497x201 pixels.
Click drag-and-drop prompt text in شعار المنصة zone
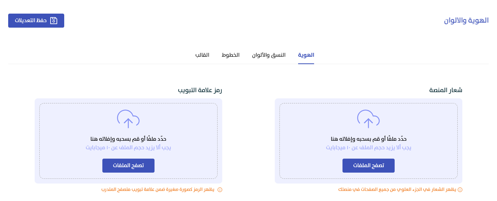(369, 139)
